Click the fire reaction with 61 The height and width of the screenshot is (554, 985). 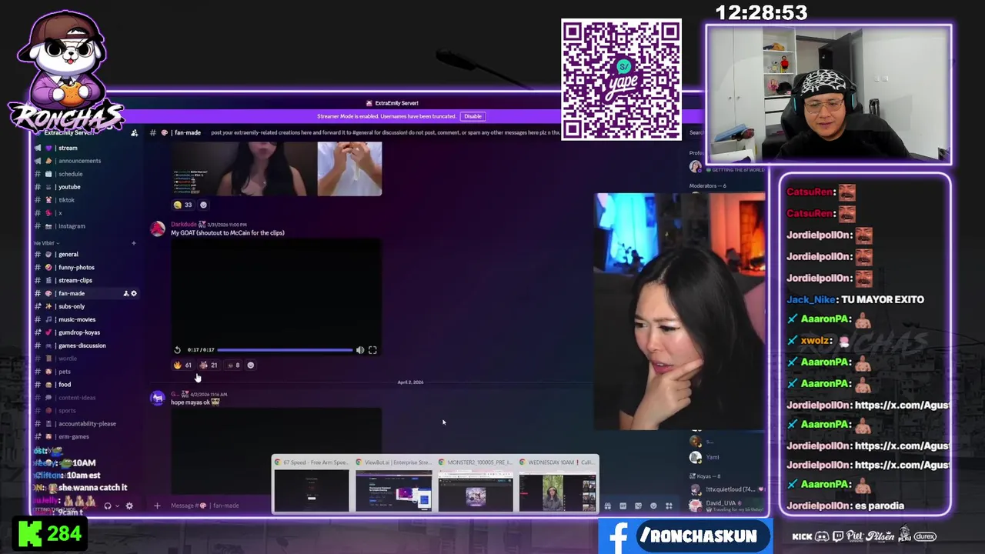point(182,365)
